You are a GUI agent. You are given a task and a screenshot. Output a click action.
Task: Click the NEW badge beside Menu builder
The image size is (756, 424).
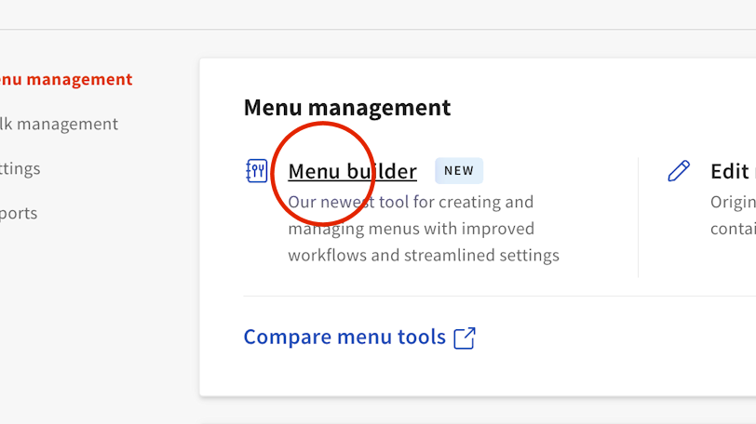[x=459, y=171]
